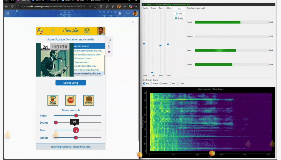
Task: Open the Power Apps waffle app launcher
Action: (x=8, y=13)
